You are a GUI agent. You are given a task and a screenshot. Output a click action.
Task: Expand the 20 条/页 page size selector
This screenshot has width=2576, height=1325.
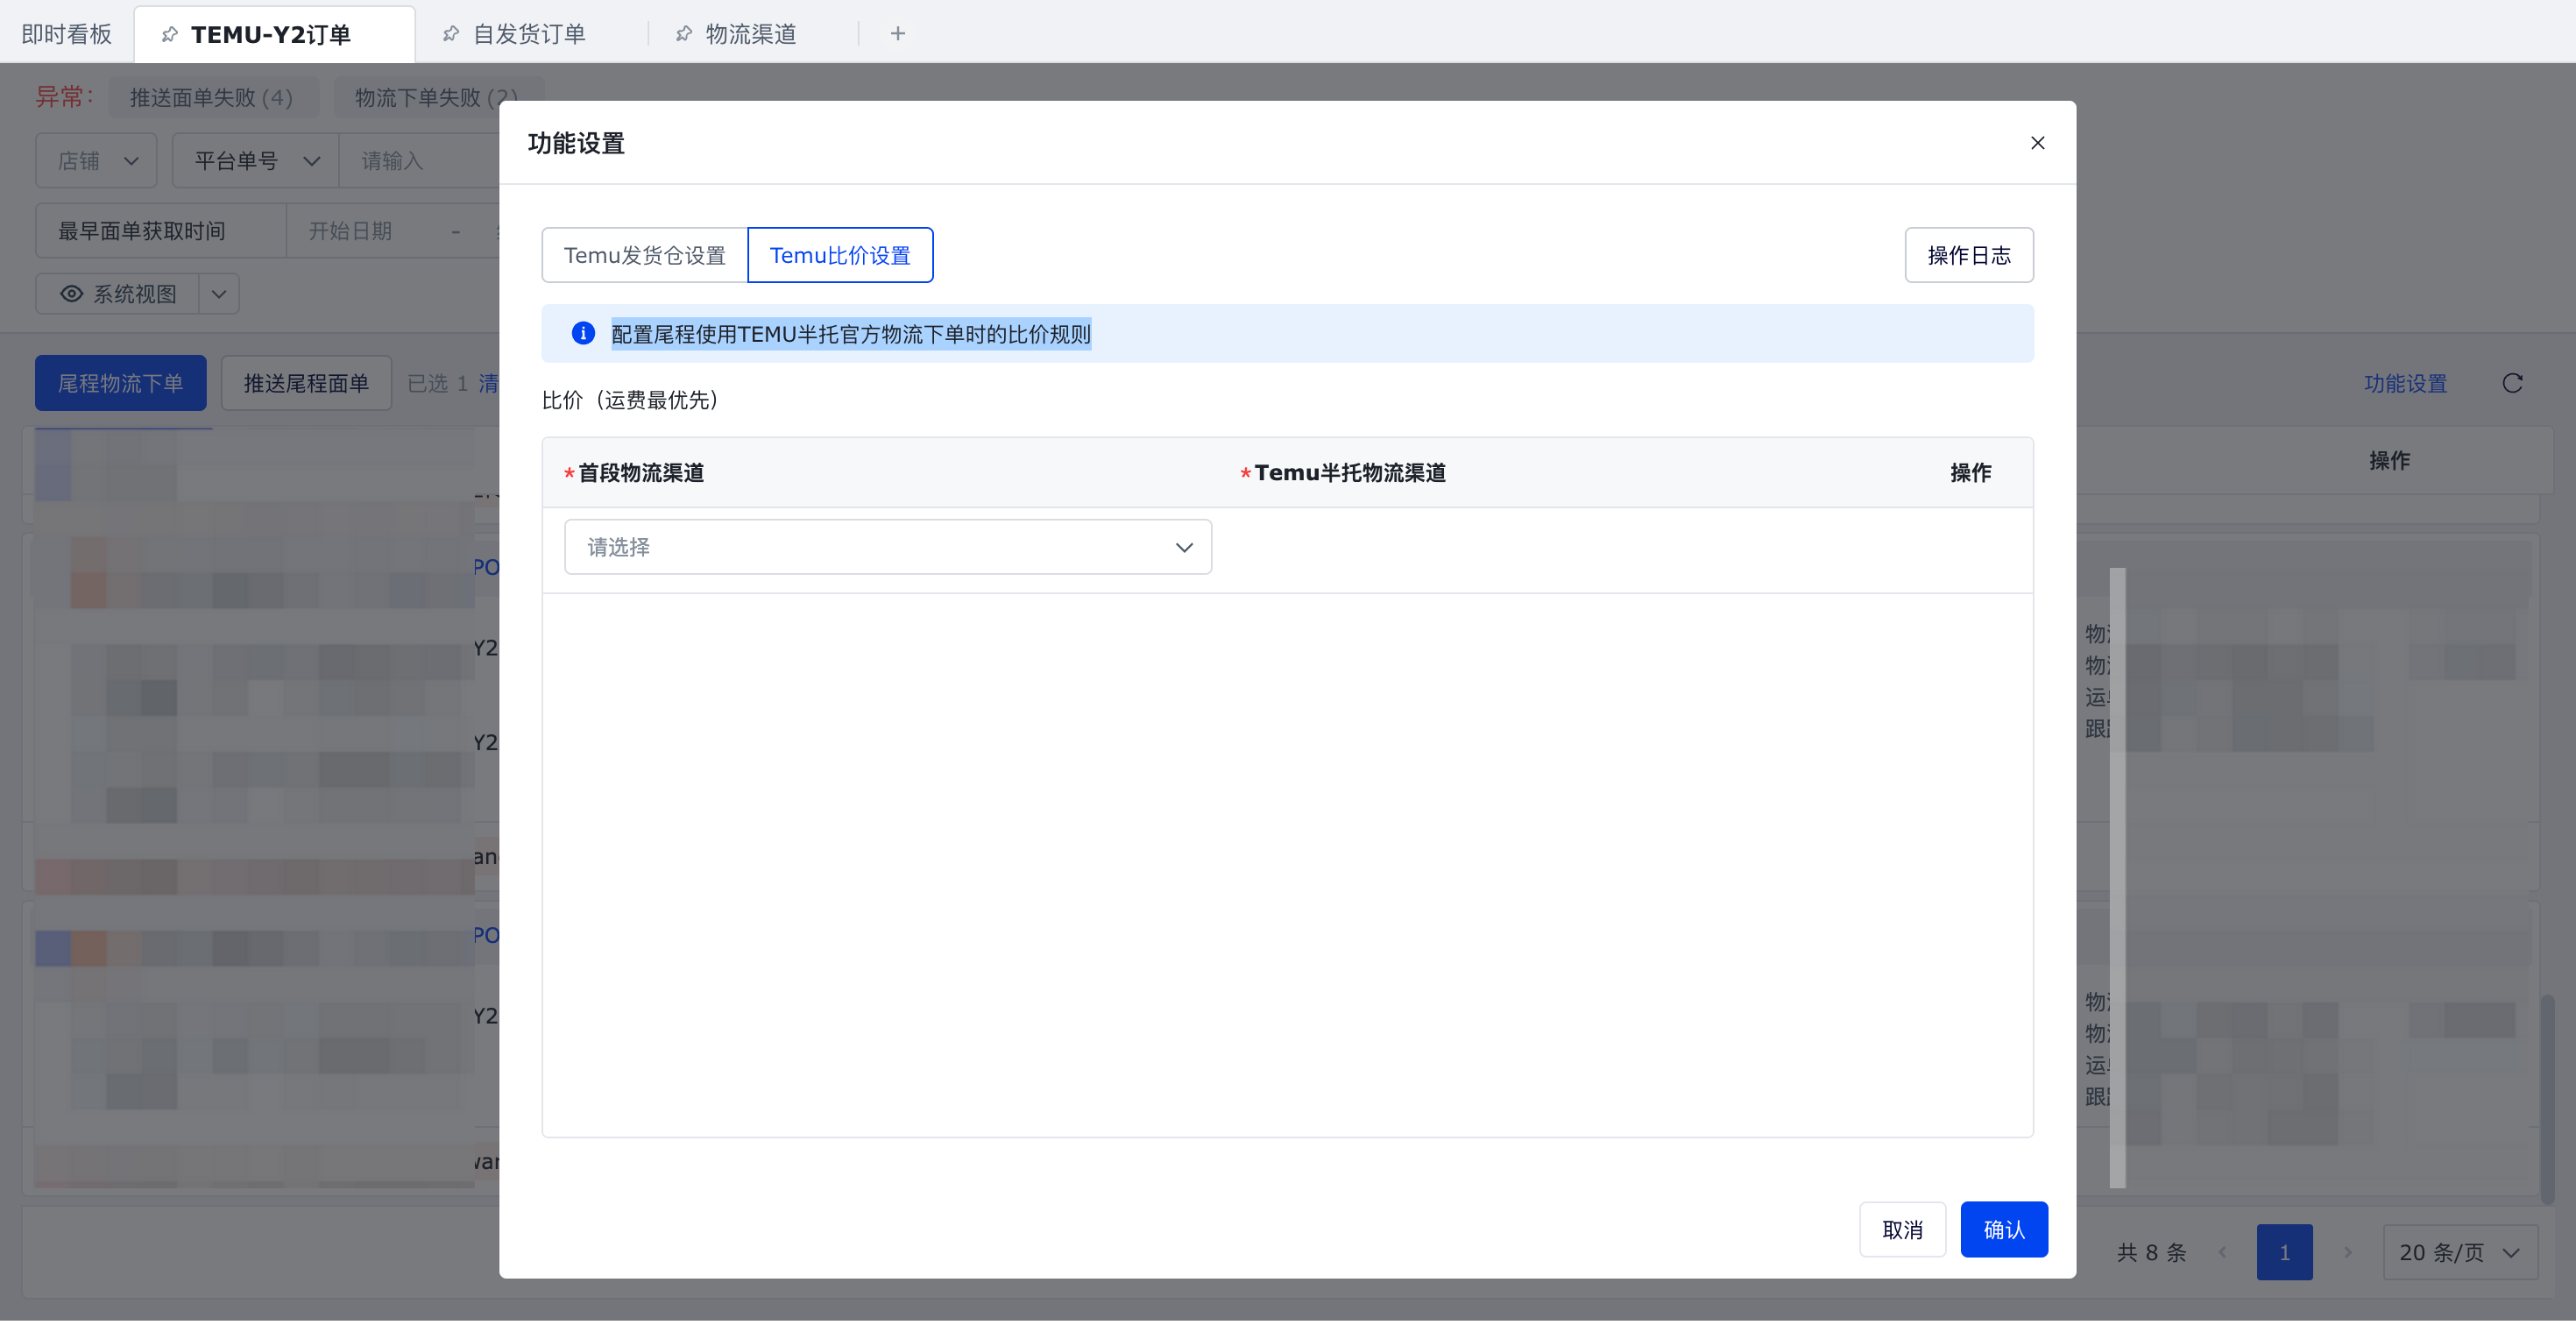coord(2459,1252)
